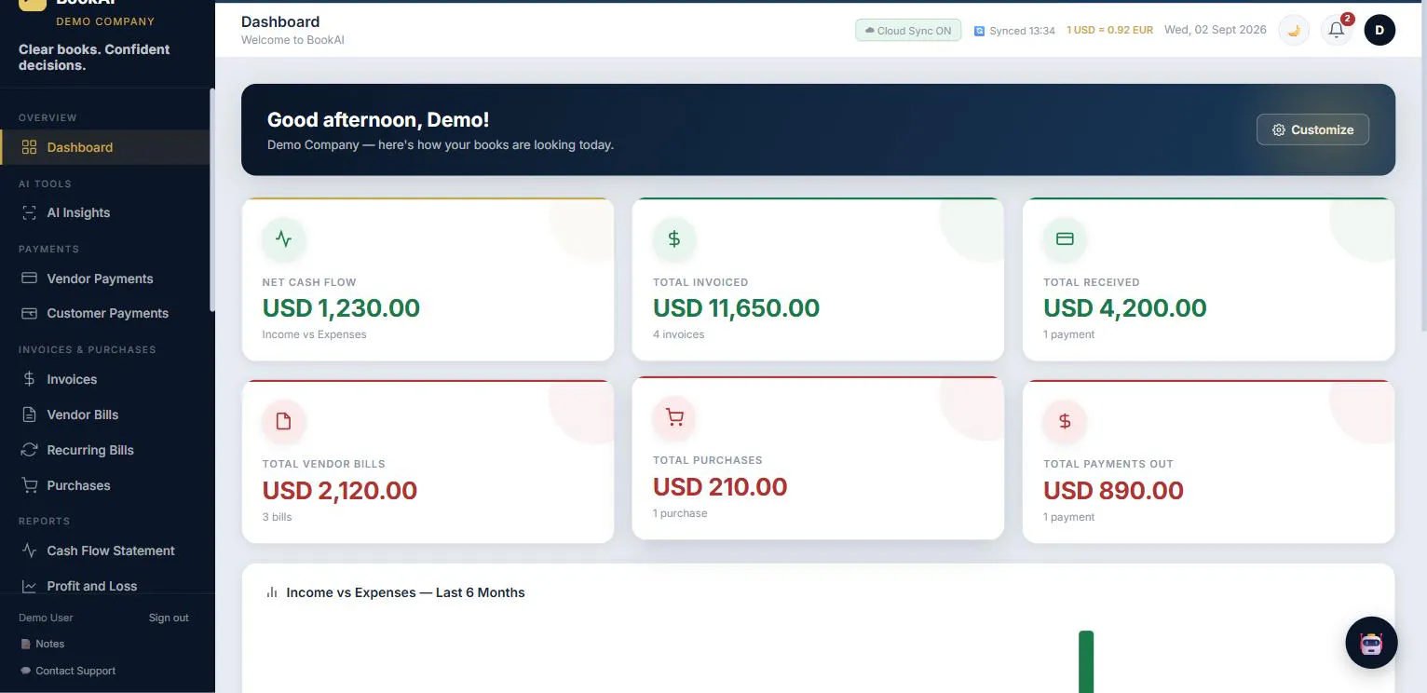Click the exchange rate 1 USD = 0.92 EUR
Viewport: 1427px width, 693px height.
point(1109,30)
